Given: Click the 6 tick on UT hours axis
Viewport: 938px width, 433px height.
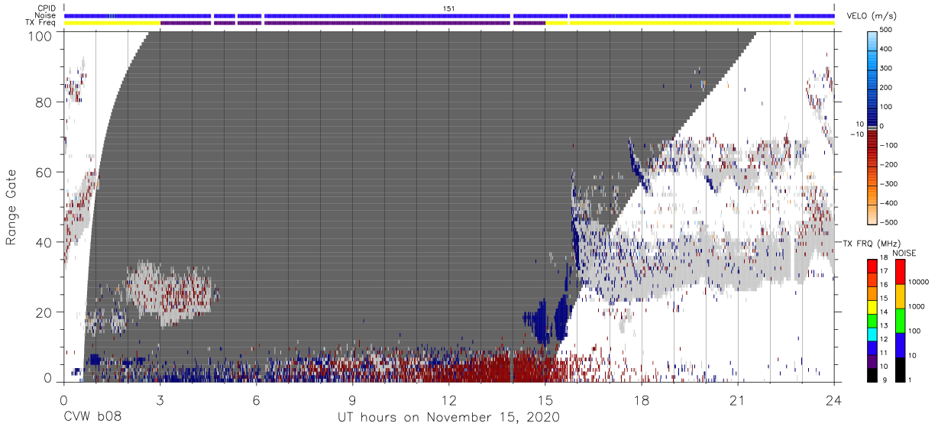Looking at the screenshot, I should (256, 399).
